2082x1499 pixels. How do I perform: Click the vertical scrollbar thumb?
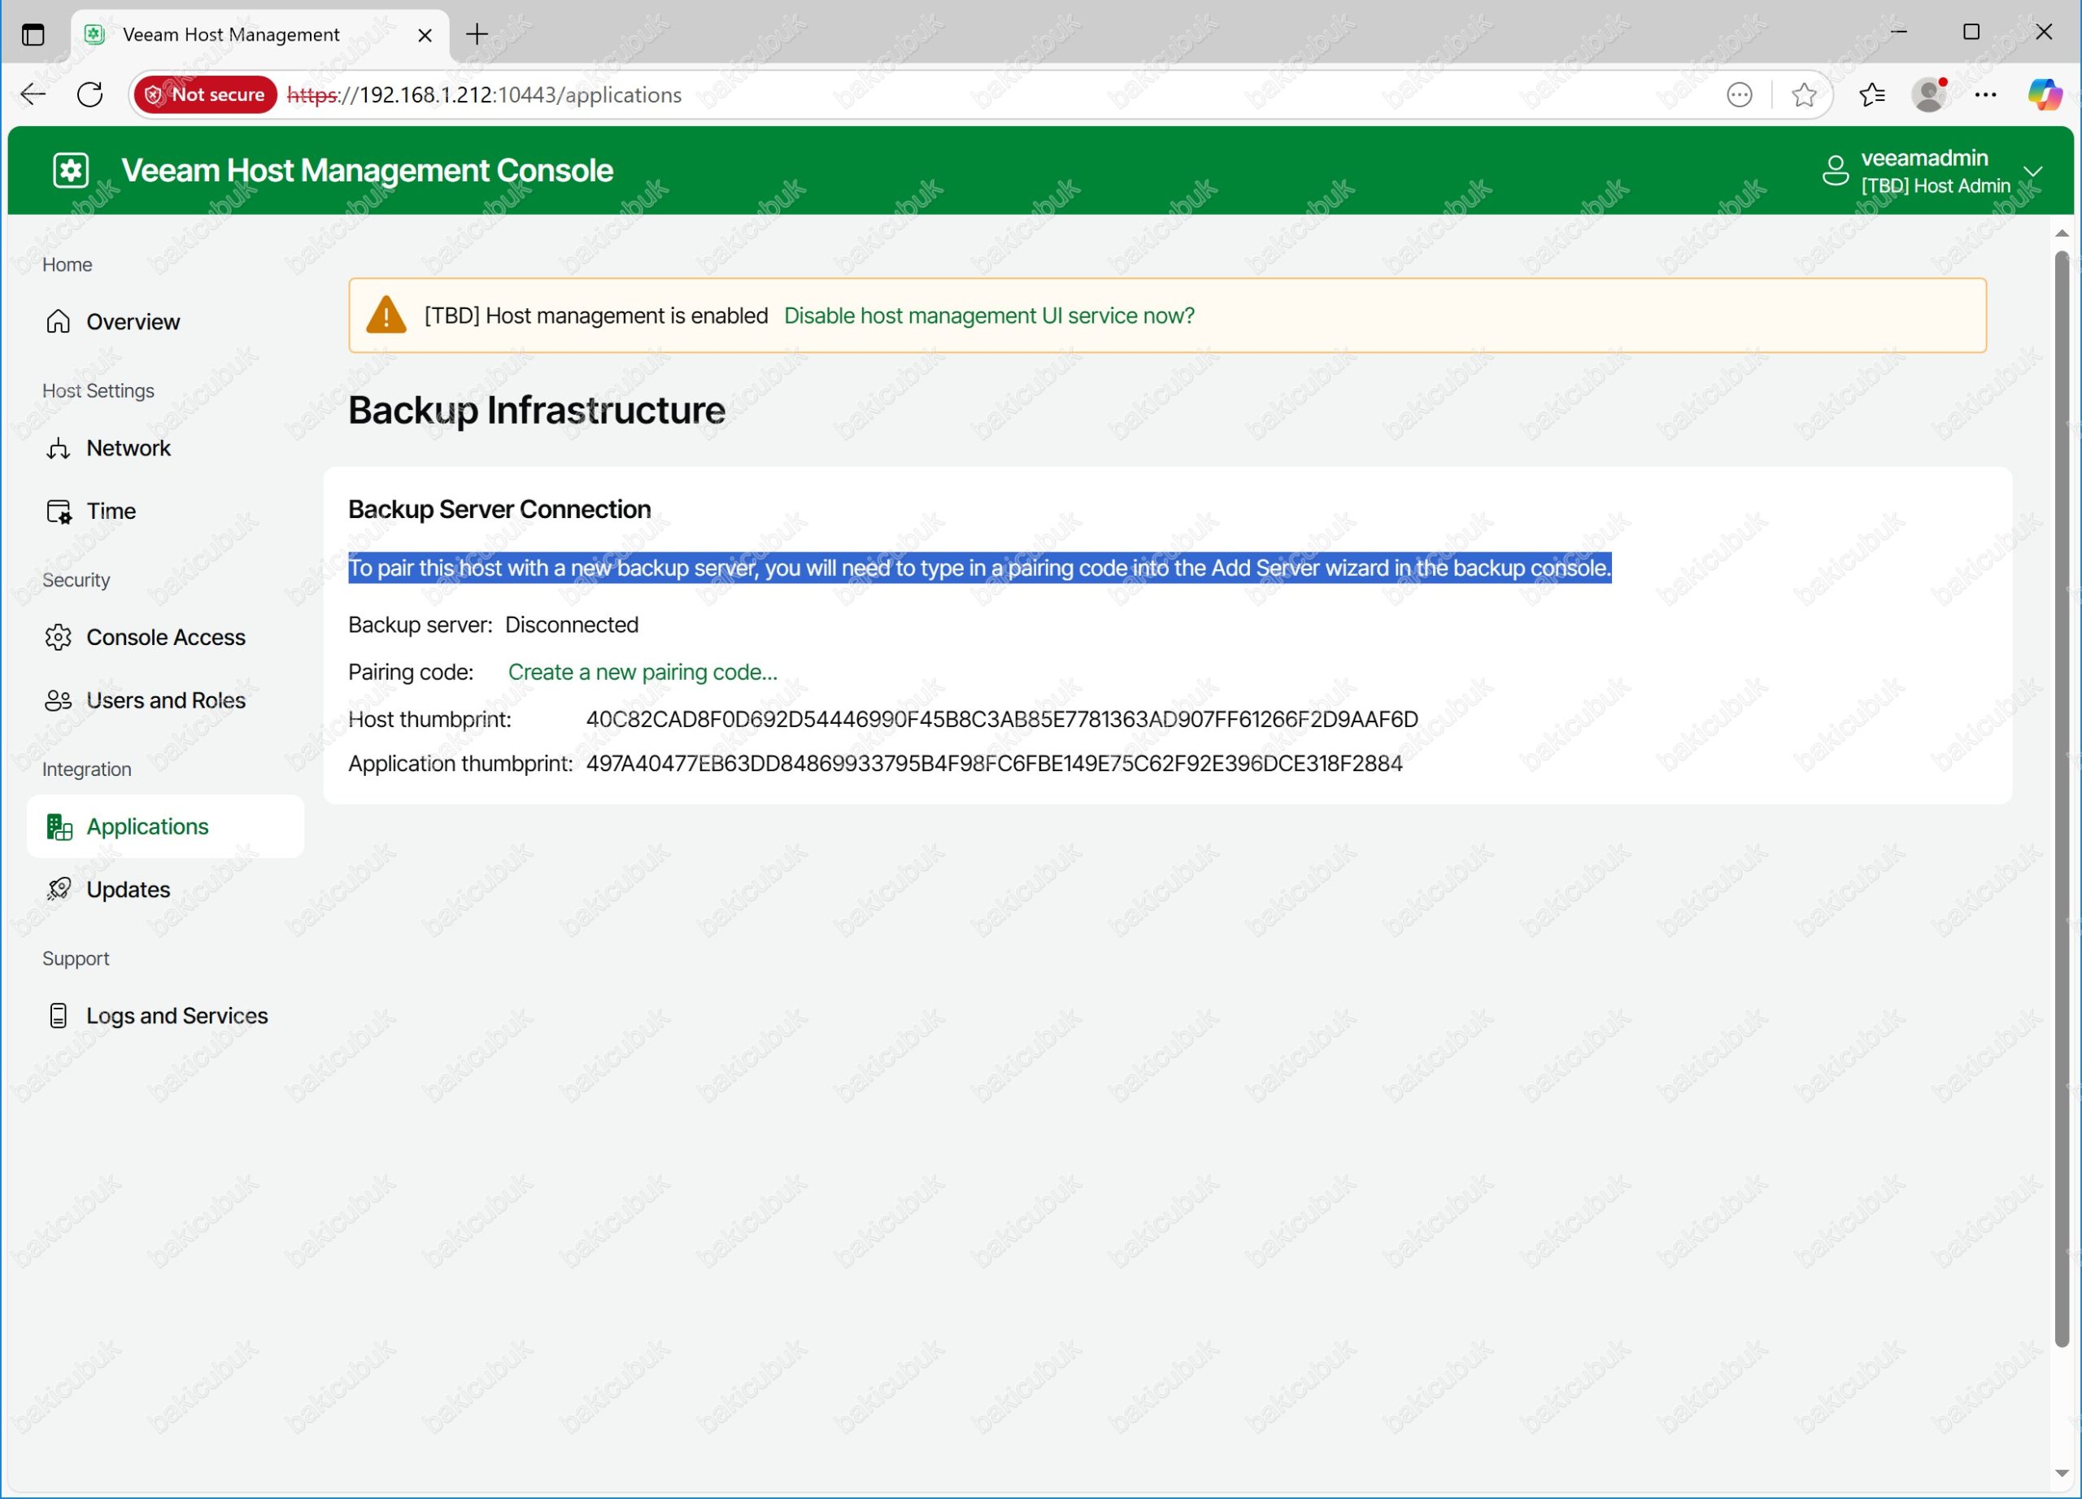(2061, 799)
